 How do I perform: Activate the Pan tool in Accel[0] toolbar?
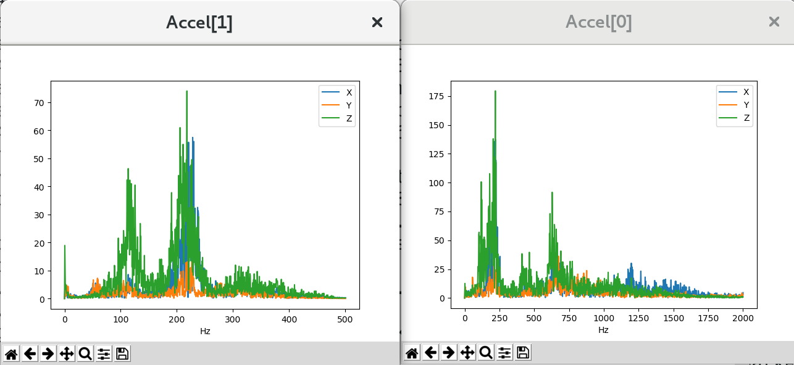coord(467,353)
